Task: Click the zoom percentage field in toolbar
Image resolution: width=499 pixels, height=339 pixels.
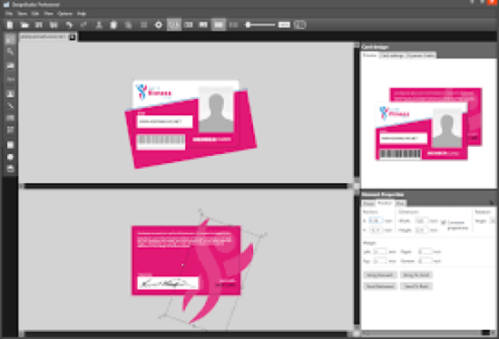Action: click(284, 24)
